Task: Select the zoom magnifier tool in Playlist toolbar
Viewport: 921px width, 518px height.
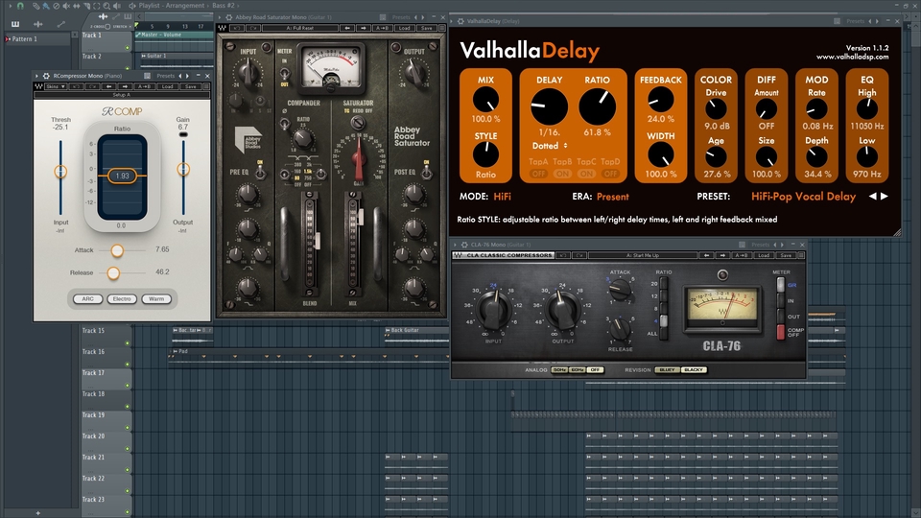Action: coord(106,6)
